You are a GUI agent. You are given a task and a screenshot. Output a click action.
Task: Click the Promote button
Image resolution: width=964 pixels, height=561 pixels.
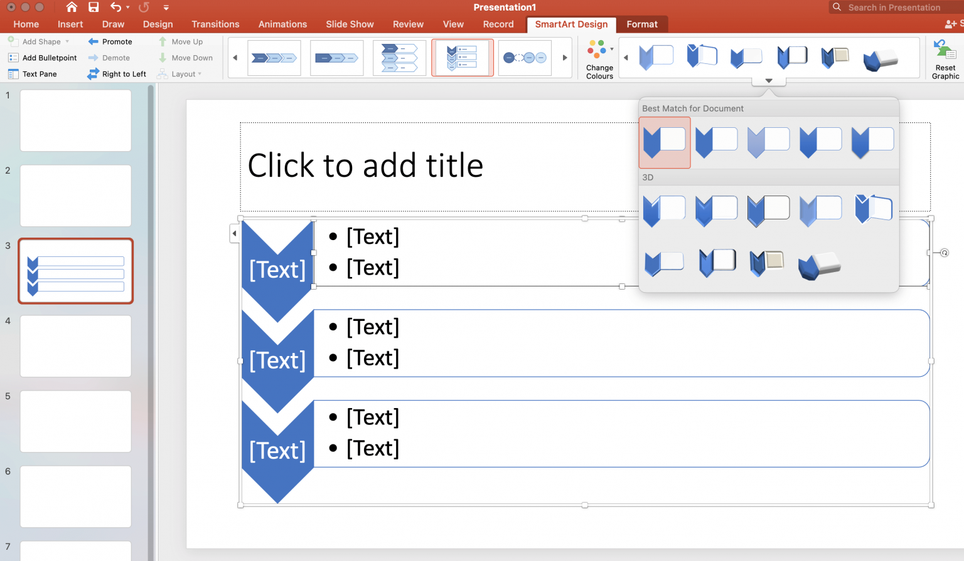pyautogui.click(x=115, y=41)
